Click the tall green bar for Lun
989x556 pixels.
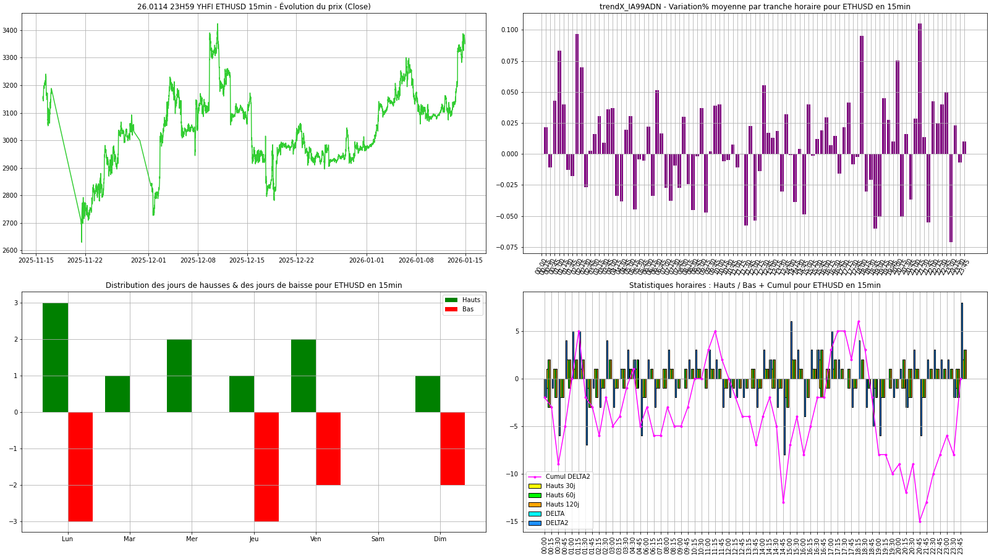pyautogui.click(x=55, y=357)
